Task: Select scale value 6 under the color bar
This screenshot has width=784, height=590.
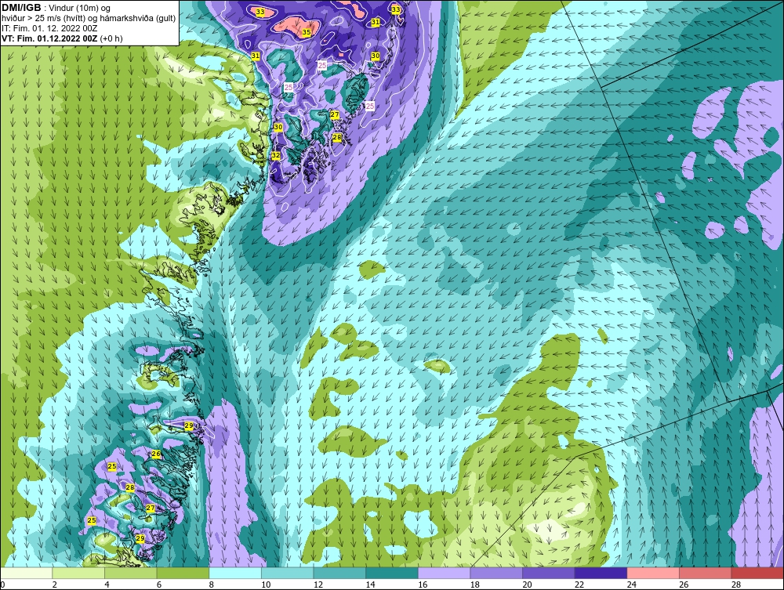Action: tap(159, 585)
